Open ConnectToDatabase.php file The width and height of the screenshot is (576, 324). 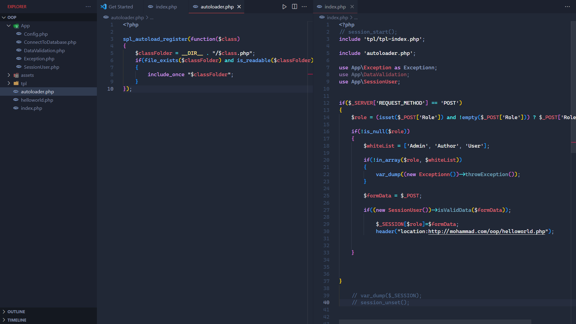tap(50, 42)
